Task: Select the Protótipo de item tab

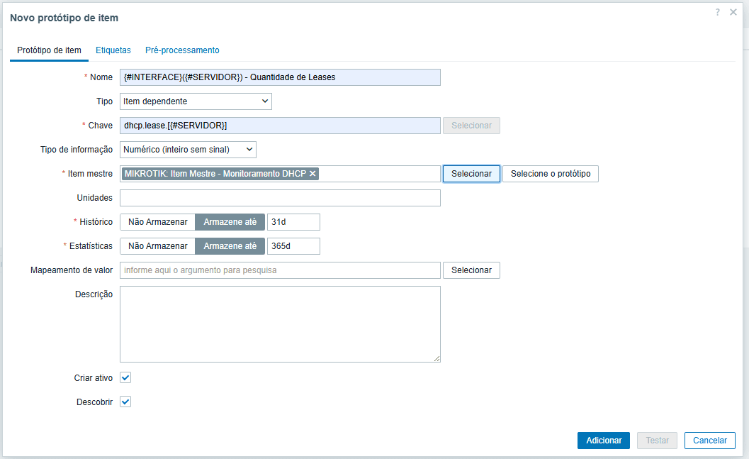Action: [49, 50]
